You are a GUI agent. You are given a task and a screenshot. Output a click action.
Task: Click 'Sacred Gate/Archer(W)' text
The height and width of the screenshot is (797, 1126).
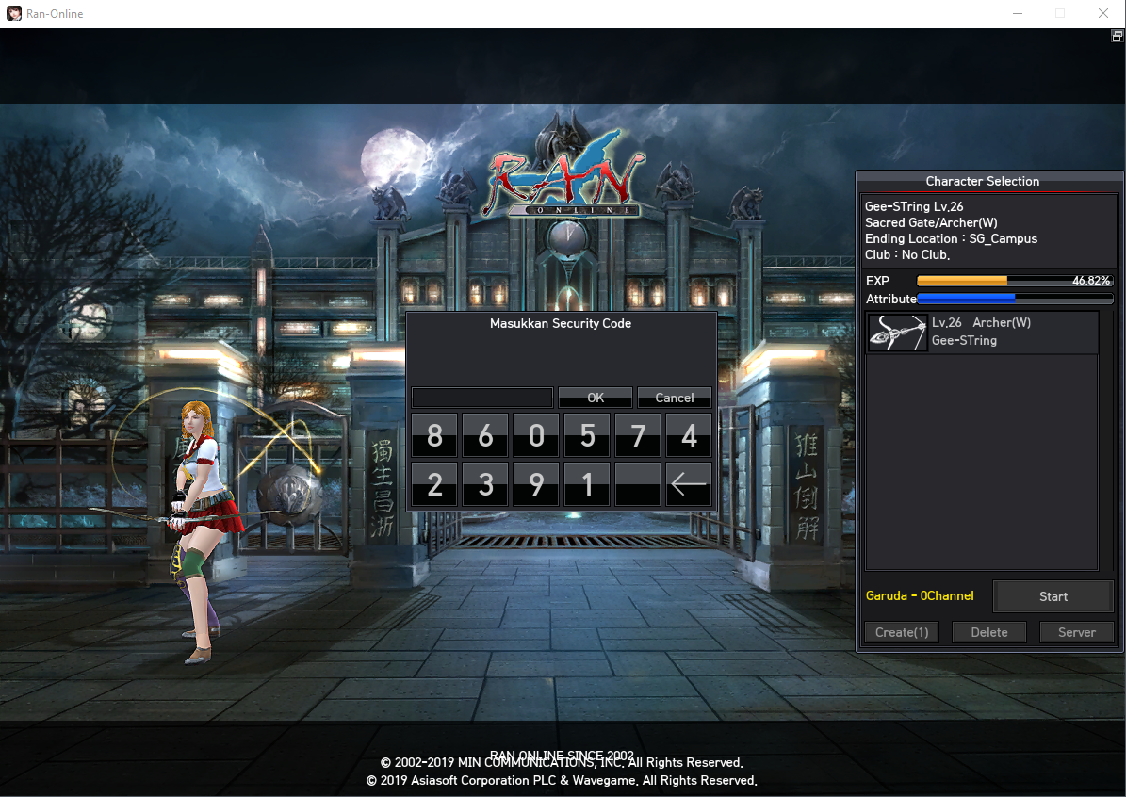(931, 222)
